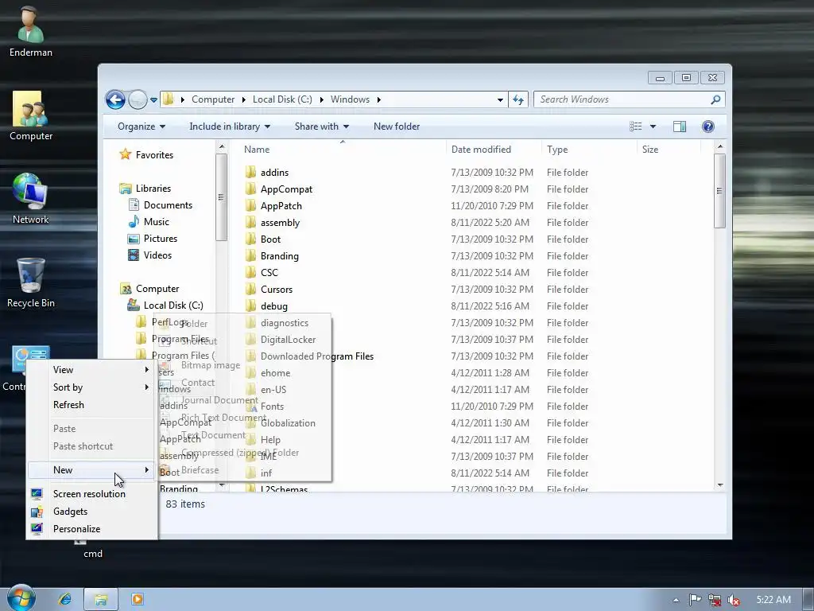The height and width of the screenshot is (611, 814).
Task: Launch Windows Media Player from taskbar
Action: click(138, 599)
